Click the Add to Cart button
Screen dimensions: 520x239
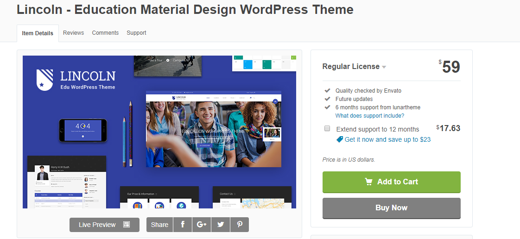(x=391, y=182)
